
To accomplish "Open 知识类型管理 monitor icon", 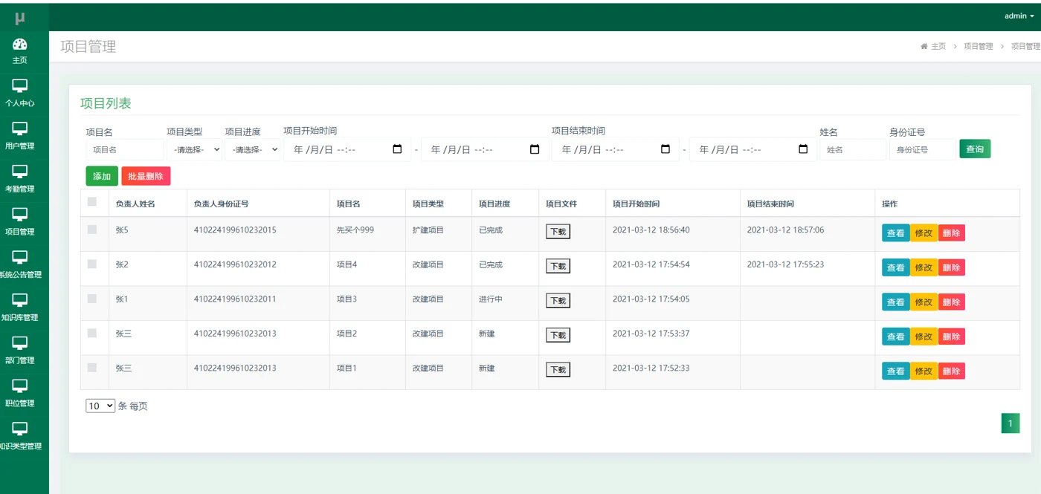I will [x=20, y=429].
